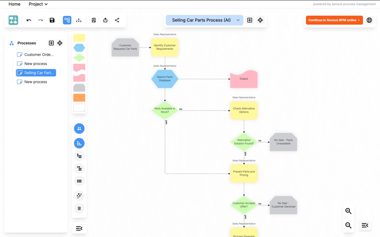380x237 pixels.
Task: Zoom out on the canvas
Action: point(348,226)
